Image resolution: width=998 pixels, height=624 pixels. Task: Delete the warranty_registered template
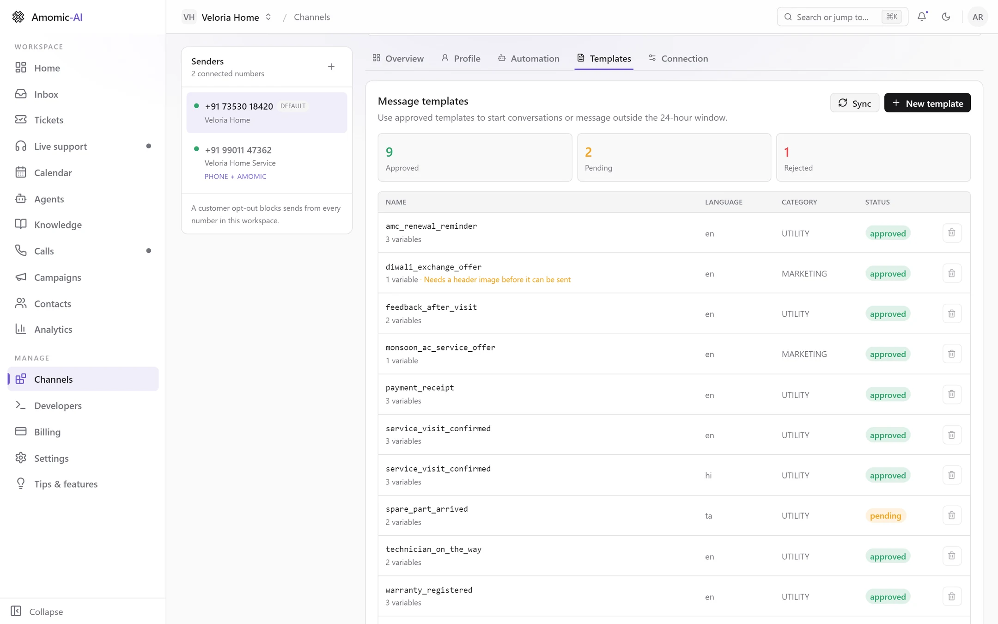point(951,596)
